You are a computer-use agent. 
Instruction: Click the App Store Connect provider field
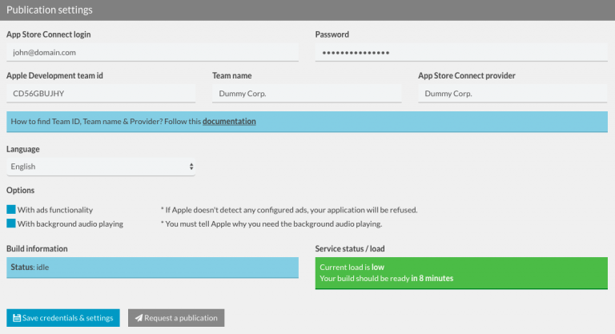[512, 94]
